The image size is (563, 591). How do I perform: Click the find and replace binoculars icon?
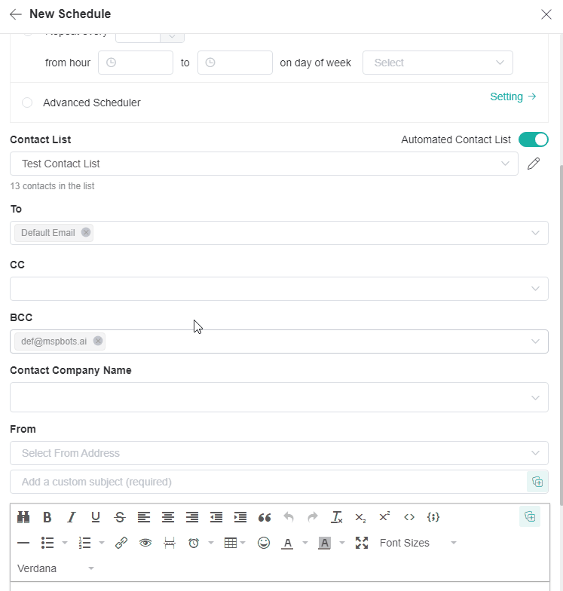click(23, 517)
